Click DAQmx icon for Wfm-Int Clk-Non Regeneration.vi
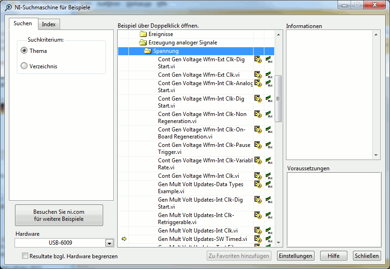 tap(269, 114)
